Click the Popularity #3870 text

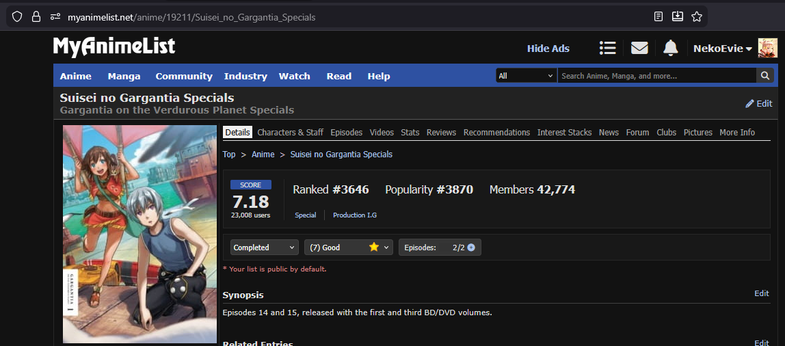[429, 190]
